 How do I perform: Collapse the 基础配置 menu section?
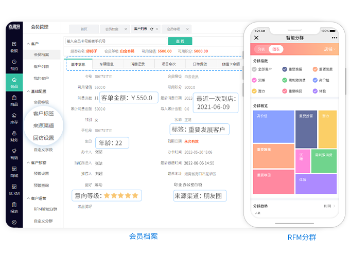click(x=28, y=91)
